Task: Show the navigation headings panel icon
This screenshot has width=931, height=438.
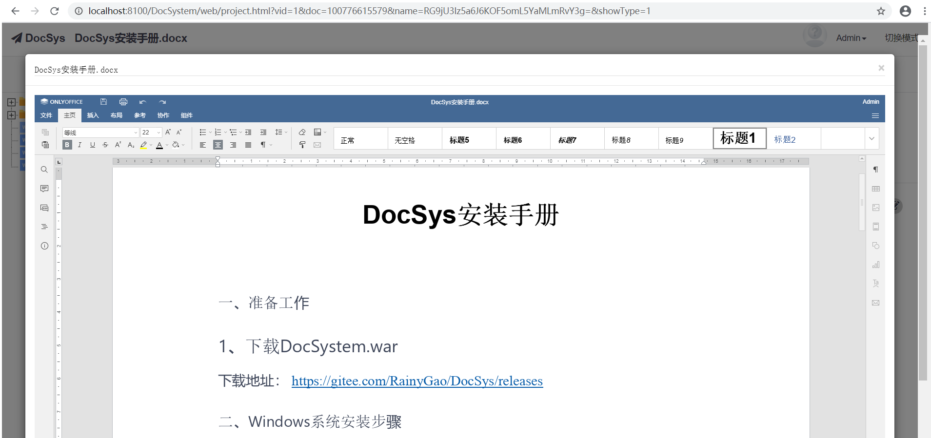Action: 44,227
